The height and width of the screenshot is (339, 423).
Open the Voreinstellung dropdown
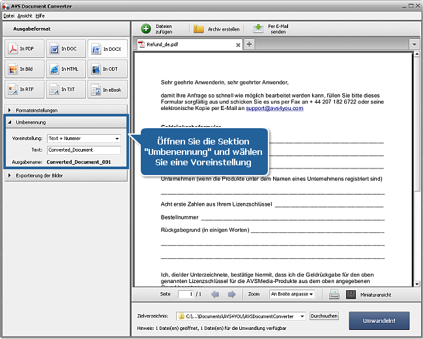pos(83,138)
